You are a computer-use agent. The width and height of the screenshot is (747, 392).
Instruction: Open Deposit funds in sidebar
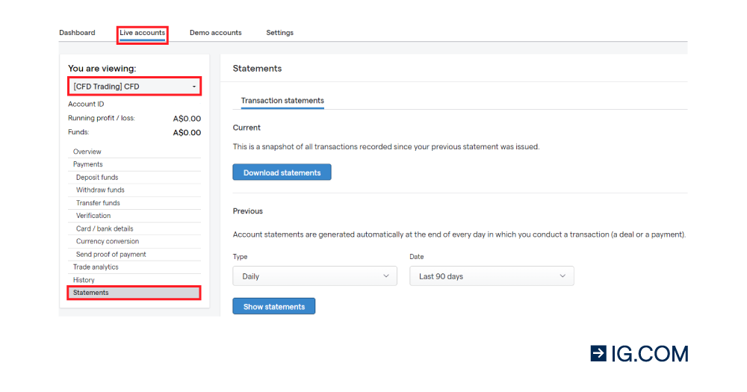coord(97,178)
